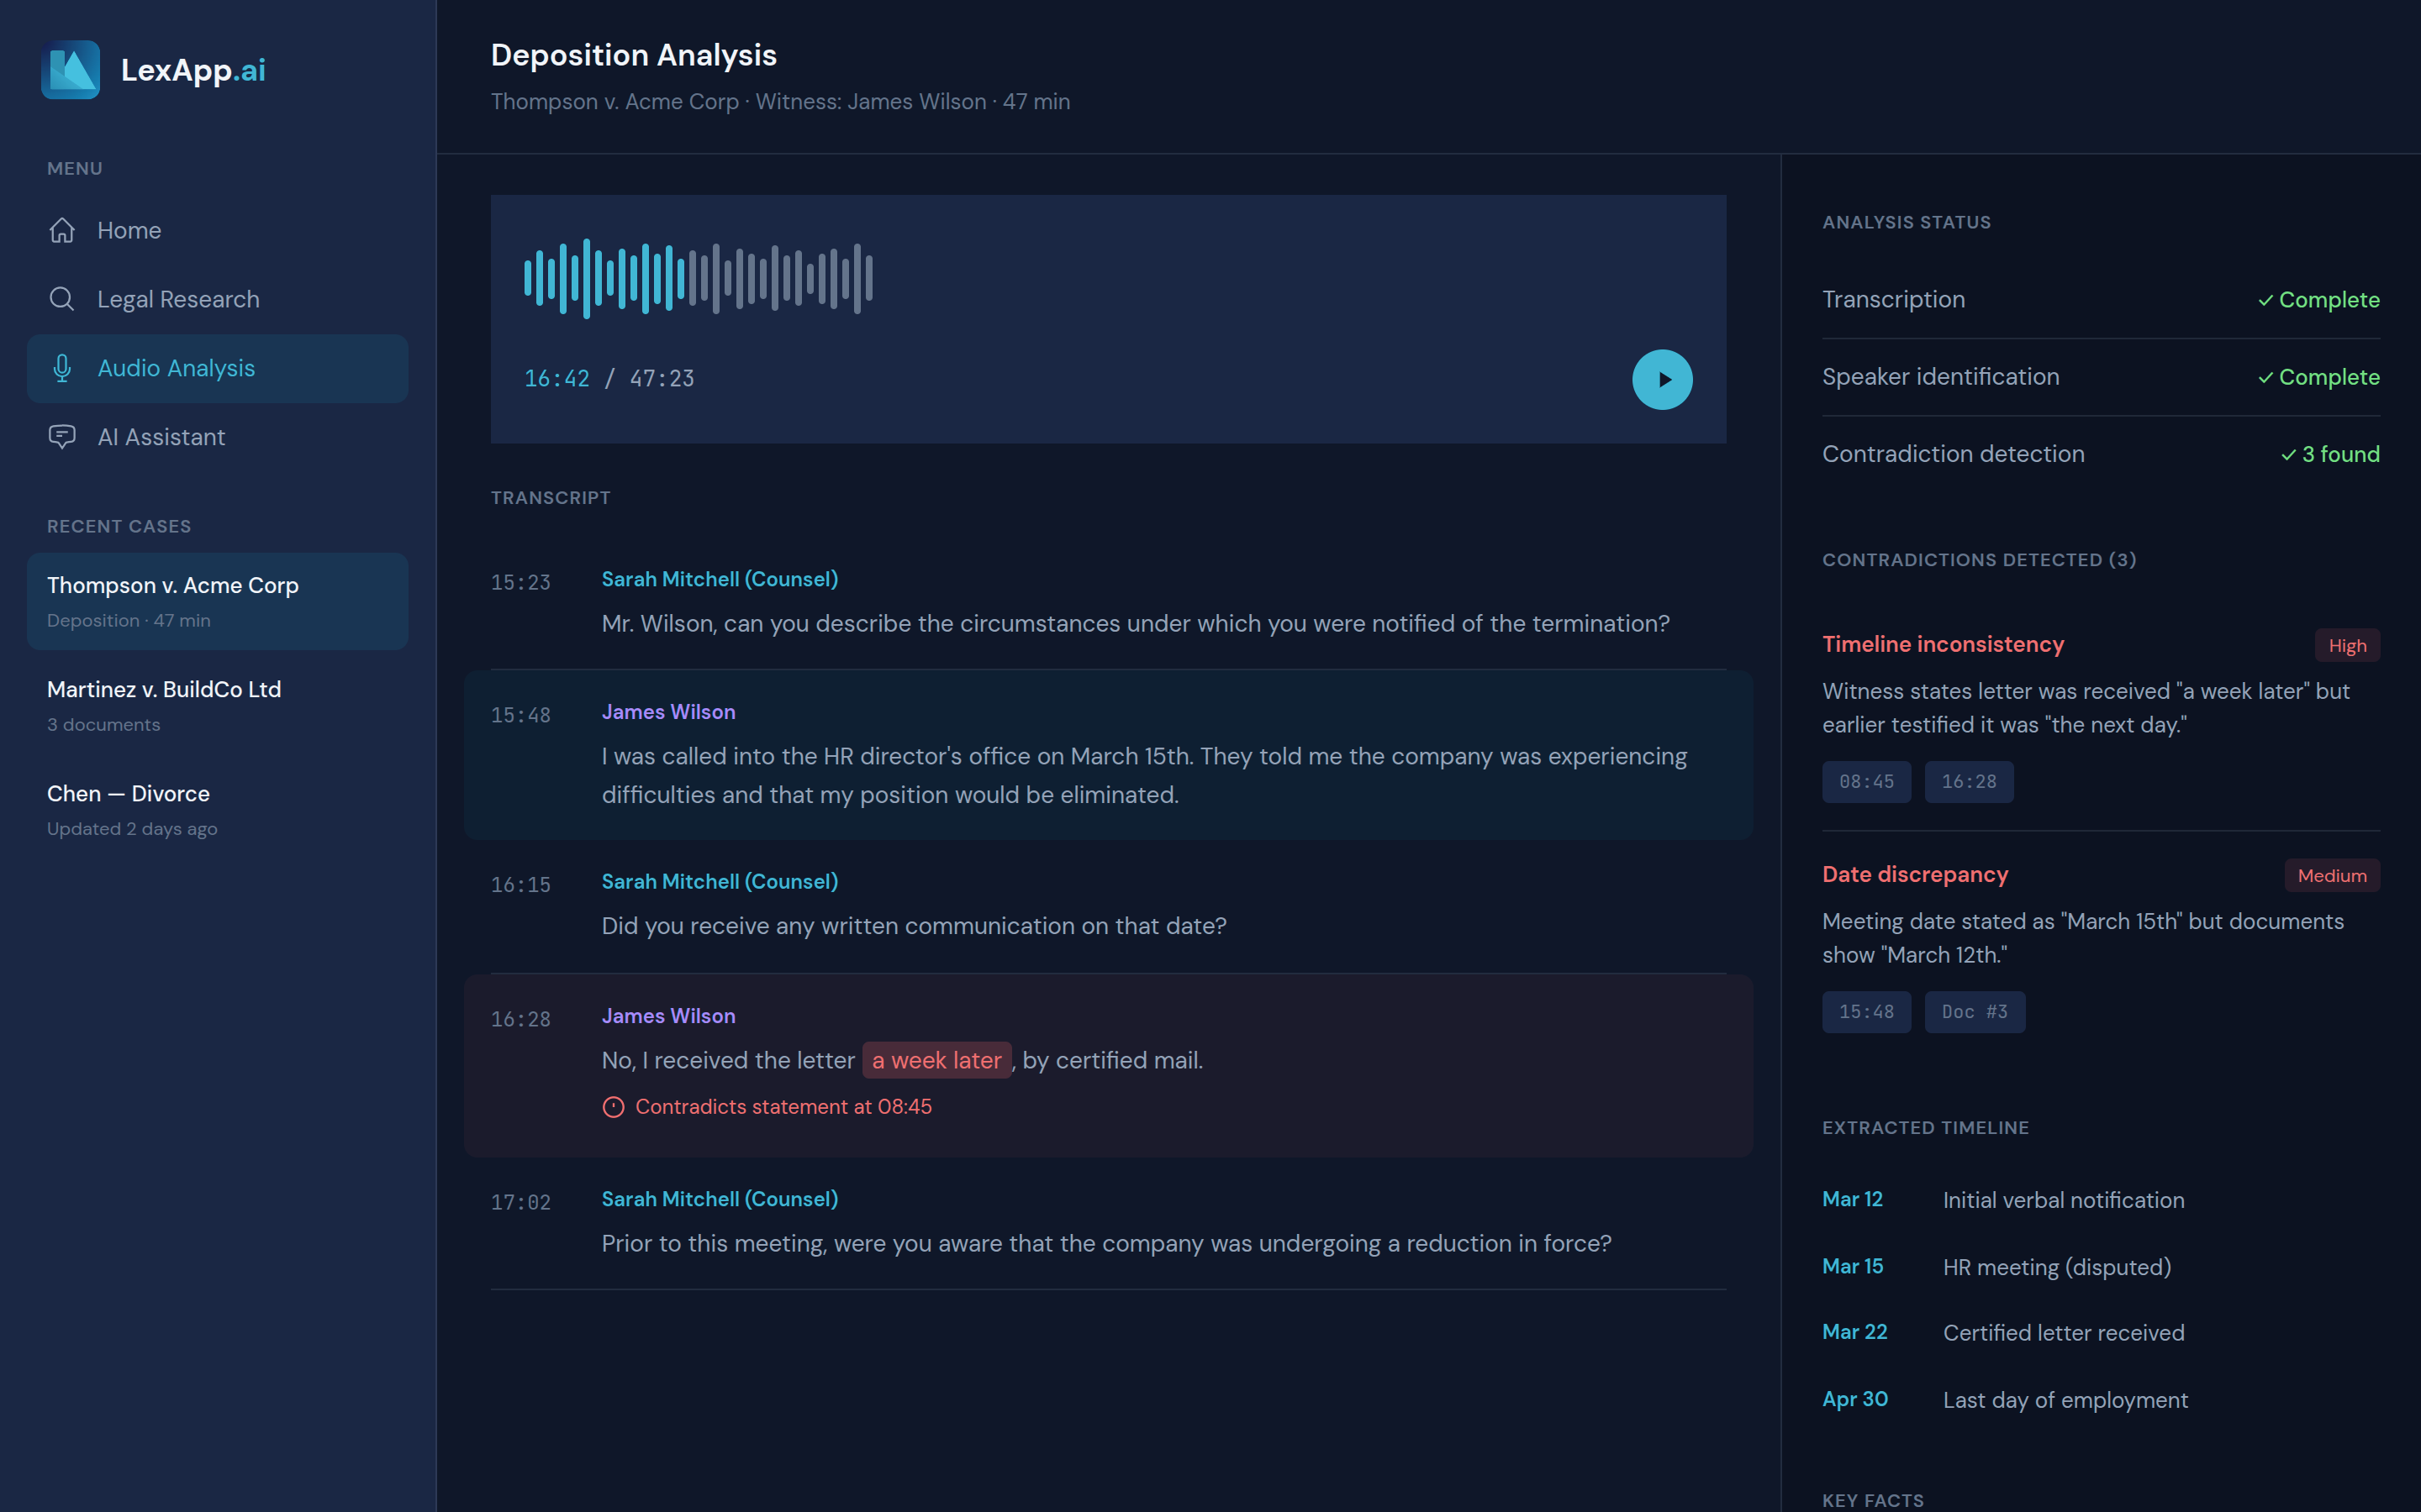Select the magnifier icon beside Legal Research
This screenshot has width=2421, height=1512.
pos(61,298)
